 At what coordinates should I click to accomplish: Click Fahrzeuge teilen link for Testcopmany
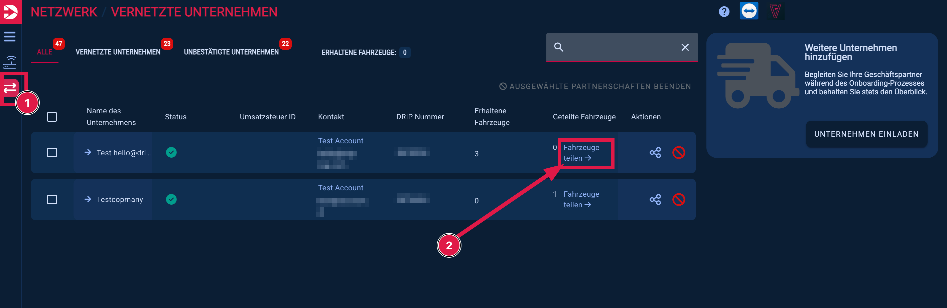pos(580,199)
